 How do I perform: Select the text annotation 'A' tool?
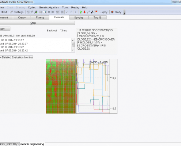click(92, 12)
